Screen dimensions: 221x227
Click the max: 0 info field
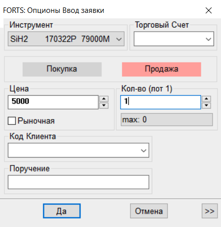167,119
